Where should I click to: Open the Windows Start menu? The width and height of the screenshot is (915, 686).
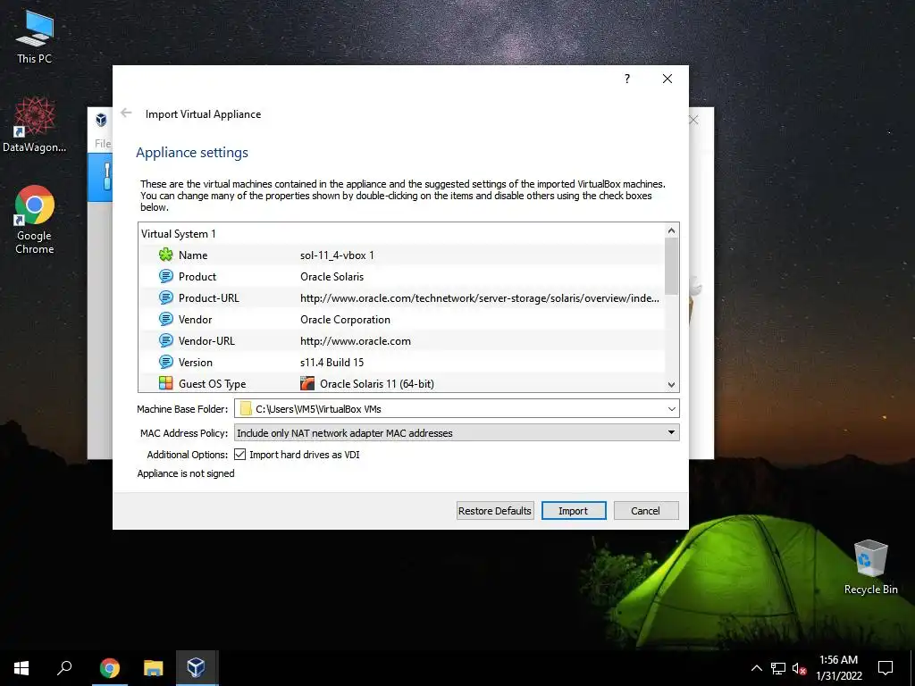tap(21, 668)
